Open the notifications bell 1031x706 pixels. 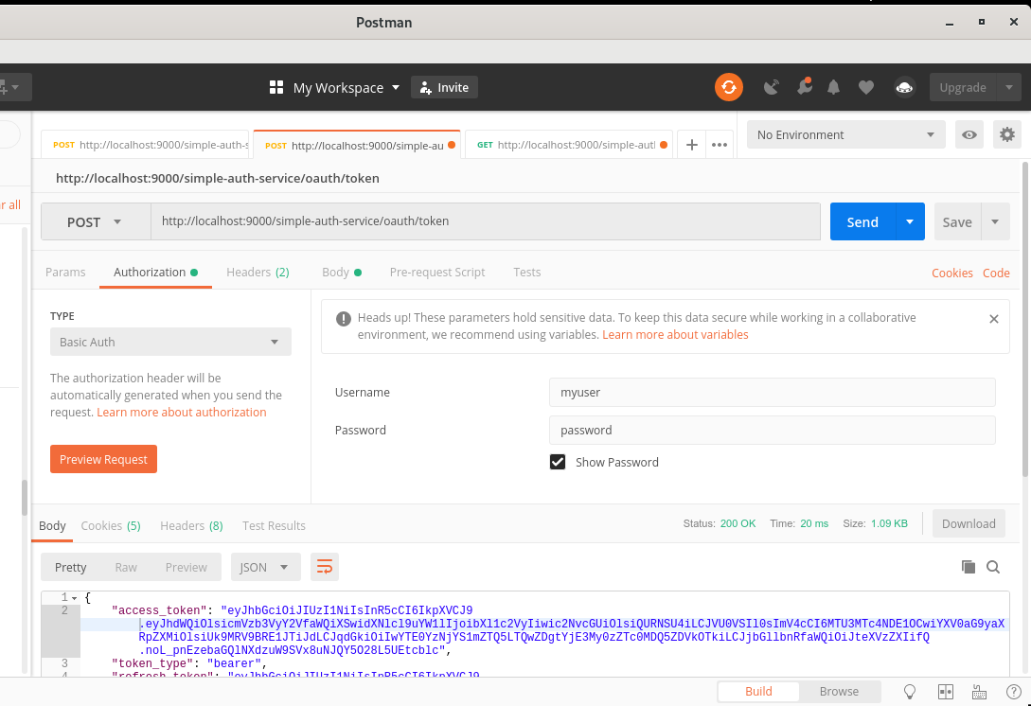(x=833, y=87)
